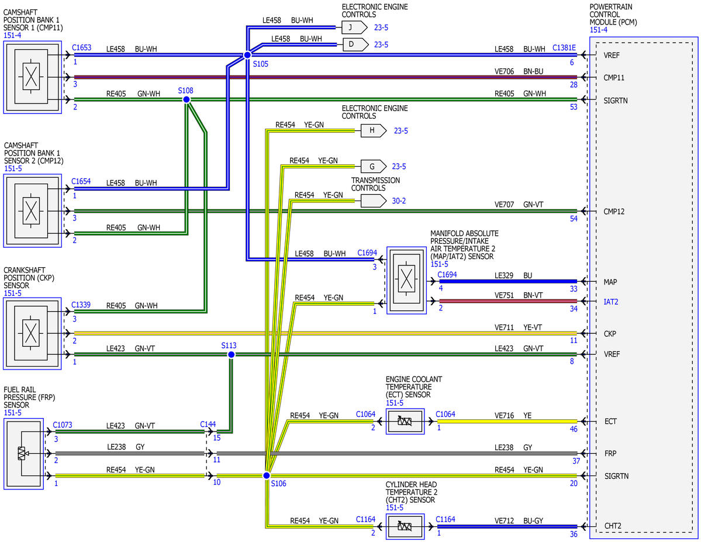
Task: Select the crankshaft position sensor symbol
Action: click(32, 334)
